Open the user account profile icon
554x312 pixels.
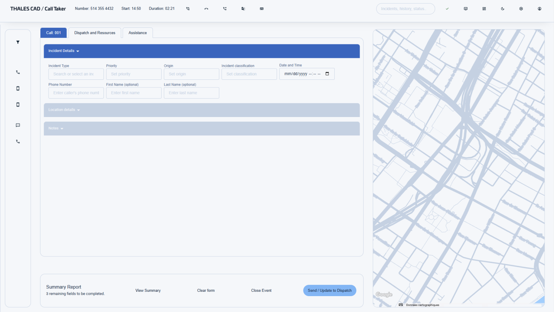pos(539,9)
